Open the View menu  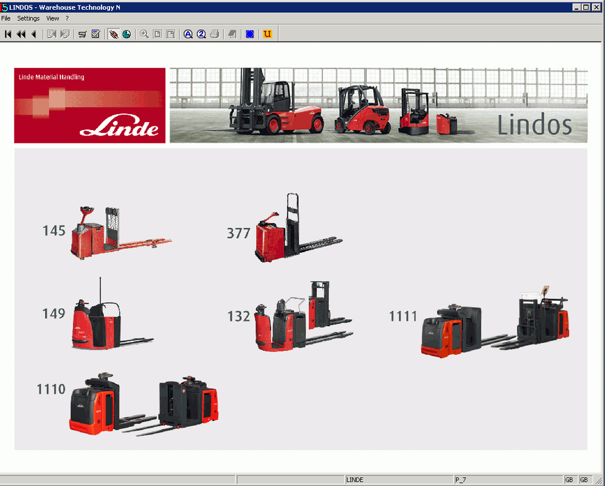(52, 18)
